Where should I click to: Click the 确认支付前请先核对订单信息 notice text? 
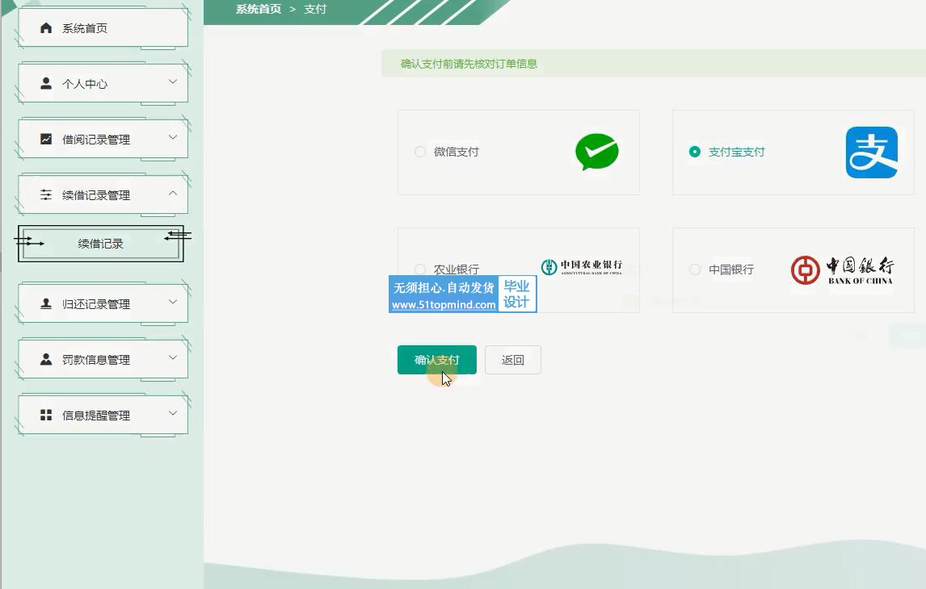(x=469, y=64)
